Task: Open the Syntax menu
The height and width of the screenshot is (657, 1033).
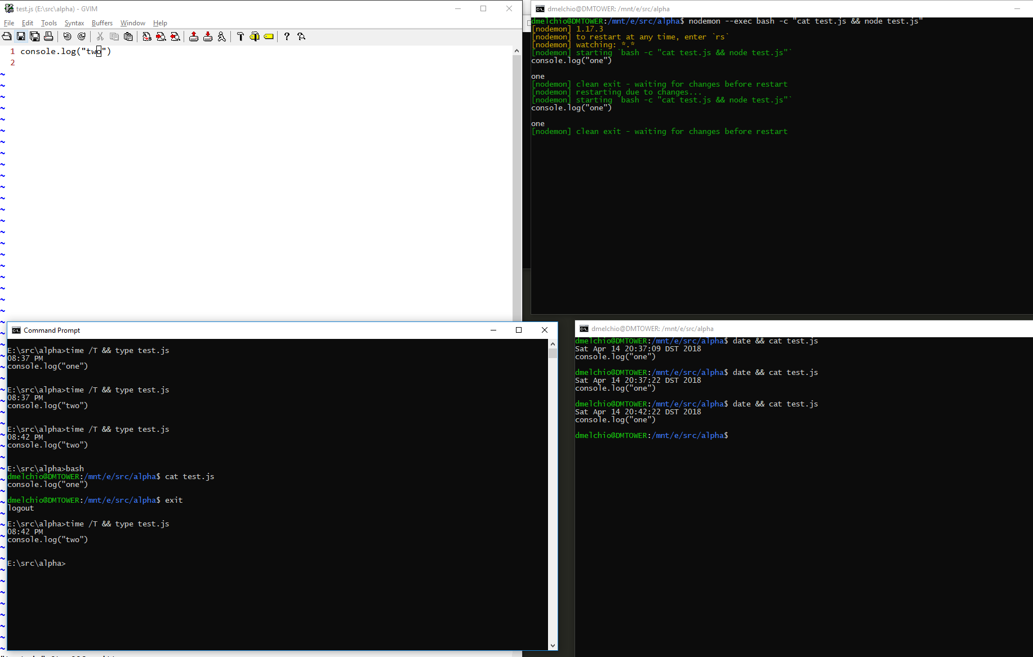Action: [x=74, y=23]
